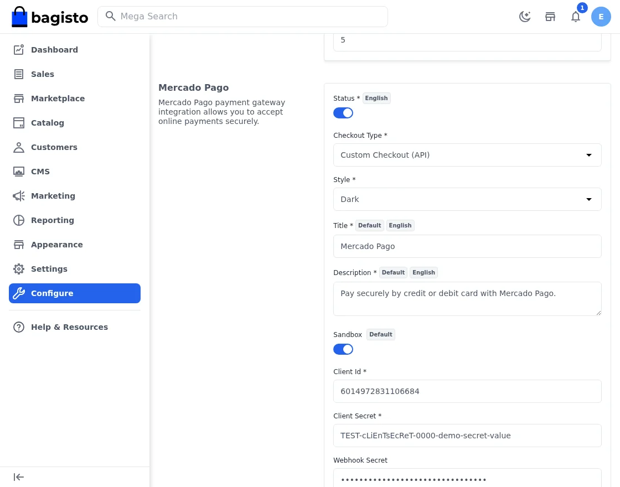Click the Reporting pie chart icon
The height and width of the screenshot is (487, 620).
tap(19, 220)
